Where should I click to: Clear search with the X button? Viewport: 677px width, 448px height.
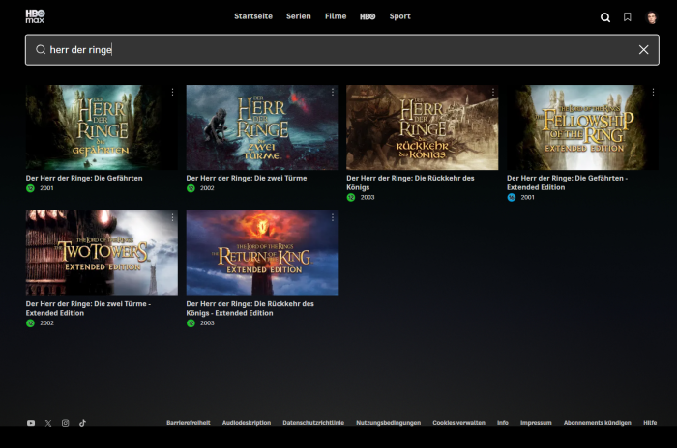(643, 50)
